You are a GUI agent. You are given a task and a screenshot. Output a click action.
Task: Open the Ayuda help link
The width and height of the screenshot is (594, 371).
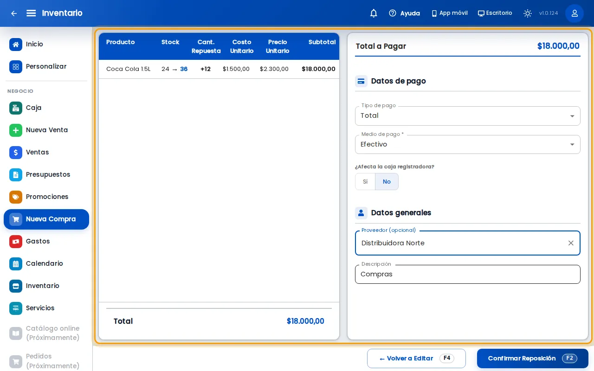pyautogui.click(x=404, y=13)
